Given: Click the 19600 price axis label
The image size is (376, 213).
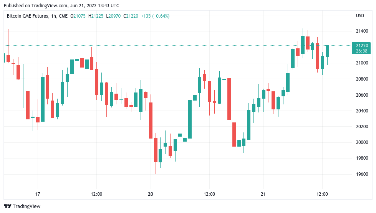Looking at the screenshot, I should click(x=361, y=174).
